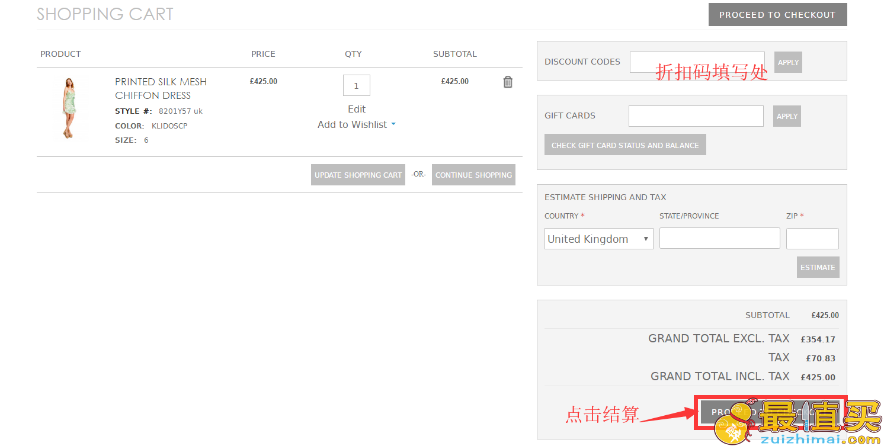Image resolution: width=884 pixels, height=446 pixels.
Task: Click the grand total excl. tax £354.17
Action: point(818,339)
